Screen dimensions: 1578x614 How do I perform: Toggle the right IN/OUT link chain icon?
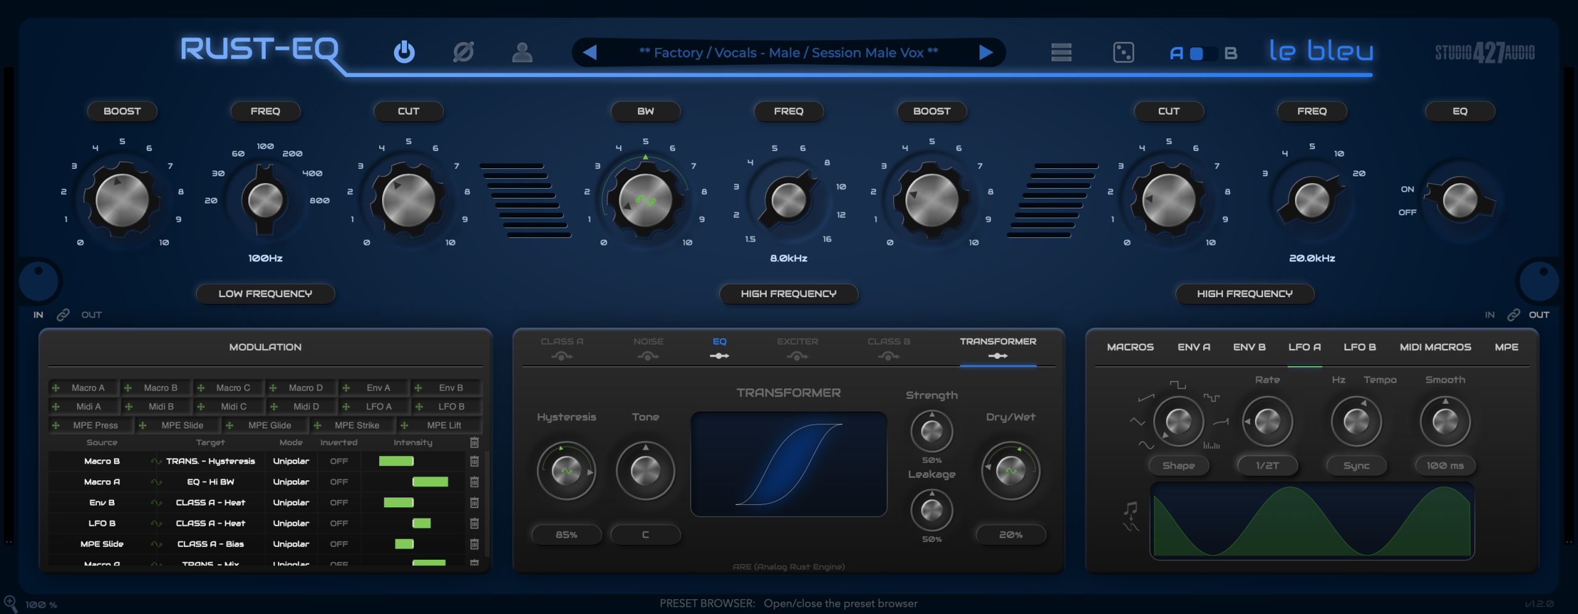[x=1513, y=315]
